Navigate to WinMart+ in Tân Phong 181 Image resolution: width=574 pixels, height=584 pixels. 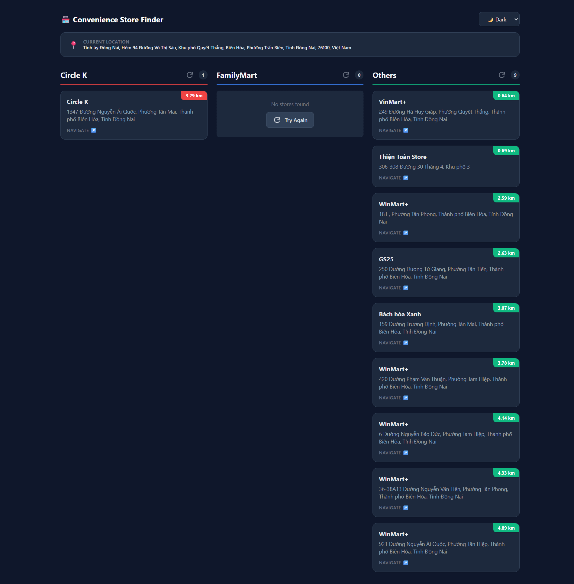[x=393, y=233]
